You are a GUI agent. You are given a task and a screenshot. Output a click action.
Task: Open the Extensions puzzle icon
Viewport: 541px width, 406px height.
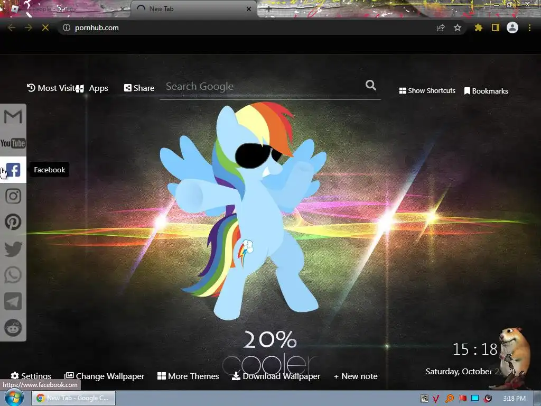tap(478, 27)
